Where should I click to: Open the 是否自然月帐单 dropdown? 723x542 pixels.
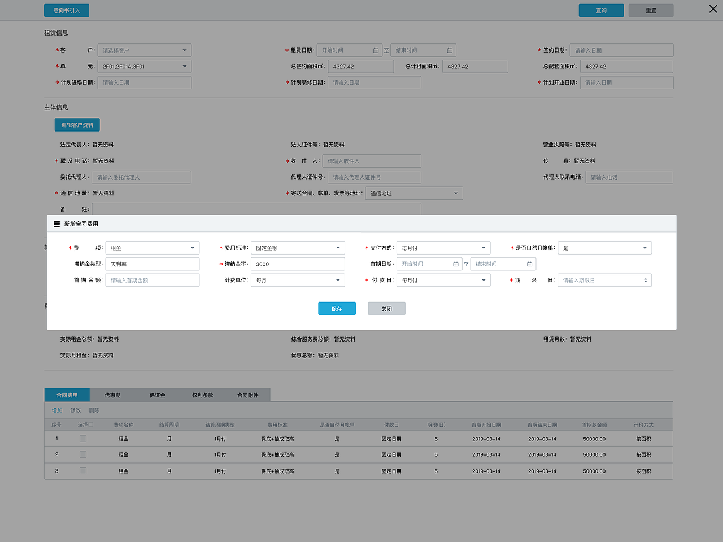pos(605,248)
